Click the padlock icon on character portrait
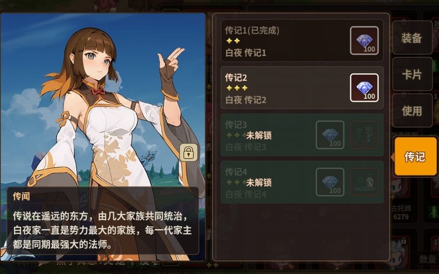This screenshot has width=439, height=274. pyautogui.click(x=188, y=153)
